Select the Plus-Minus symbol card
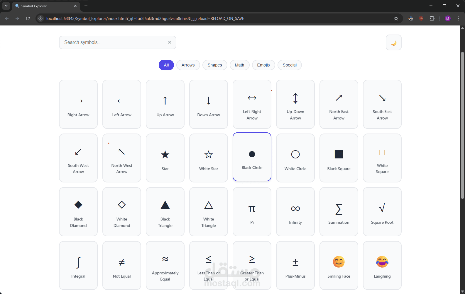Viewport: 465px width, 294px height. click(x=295, y=266)
